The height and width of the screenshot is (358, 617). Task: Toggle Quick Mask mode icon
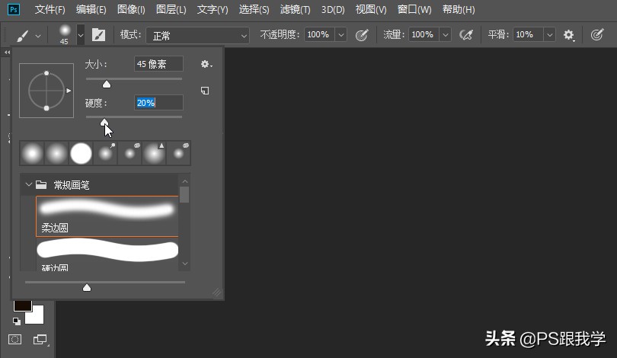pos(14,339)
